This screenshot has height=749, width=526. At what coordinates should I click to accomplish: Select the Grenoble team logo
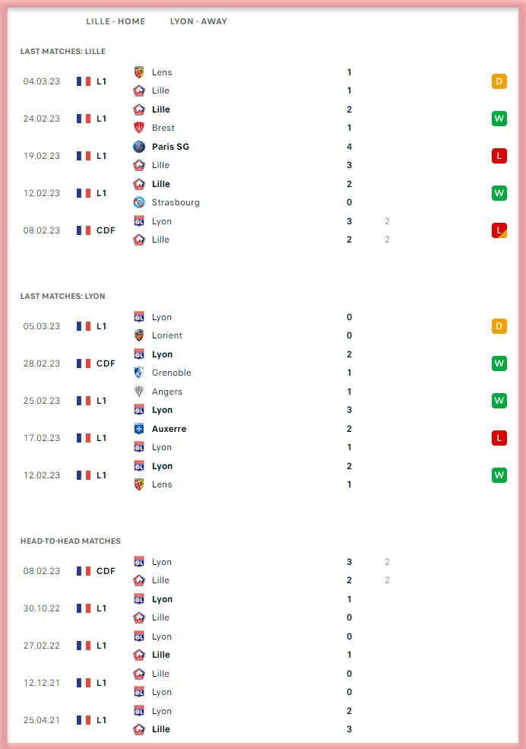pyautogui.click(x=139, y=373)
